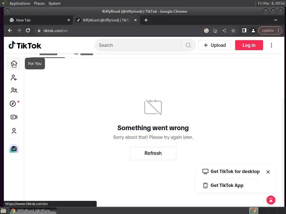Click the red scroll-to-top button
Viewport: 286px width, 214px height.
[271, 200]
